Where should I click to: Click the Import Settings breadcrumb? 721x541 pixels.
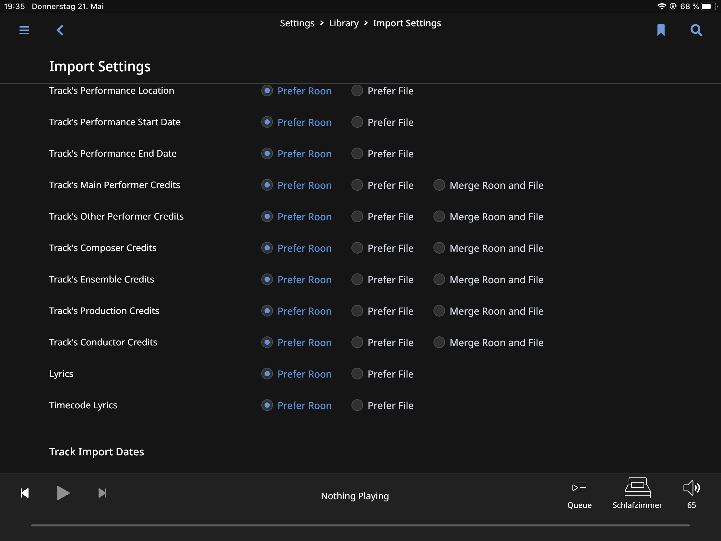407,23
